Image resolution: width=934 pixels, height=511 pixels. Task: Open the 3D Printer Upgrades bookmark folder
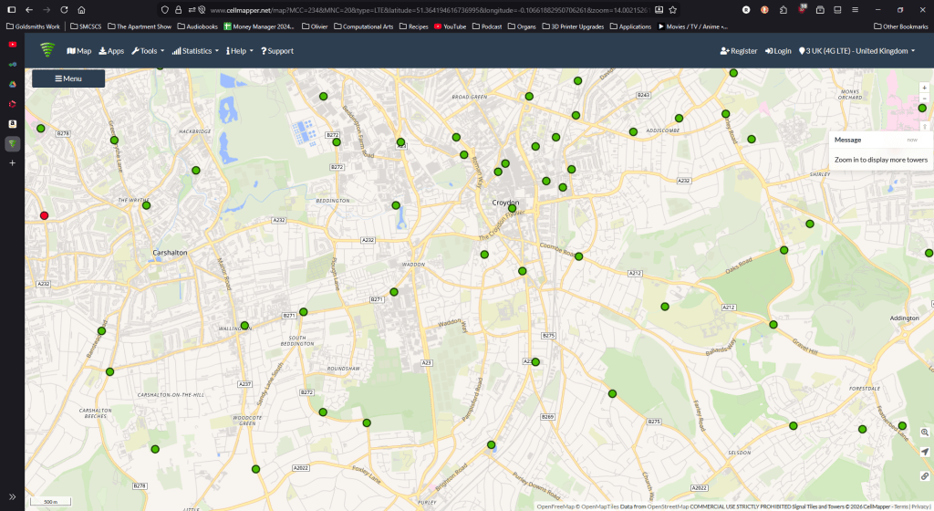[573, 26]
